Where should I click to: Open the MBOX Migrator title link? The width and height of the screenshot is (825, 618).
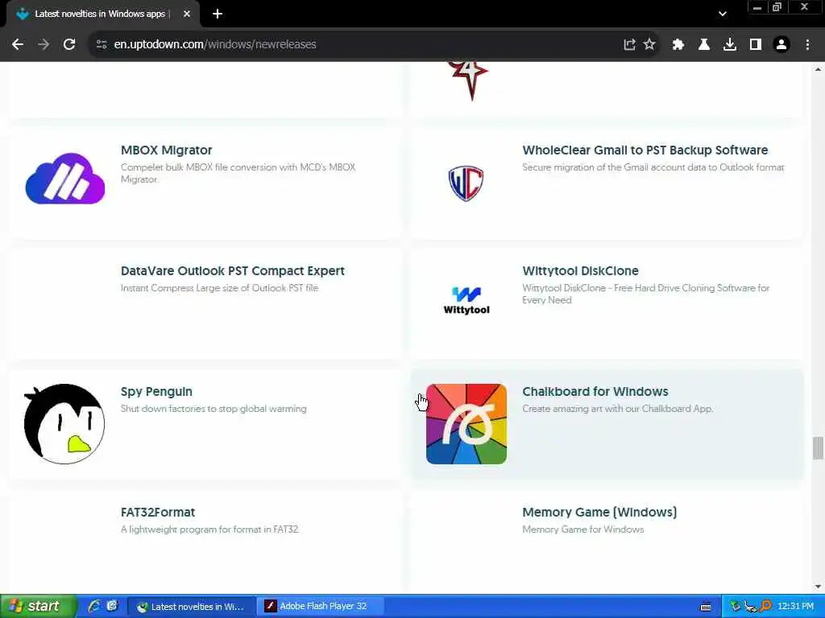(166, 150)
